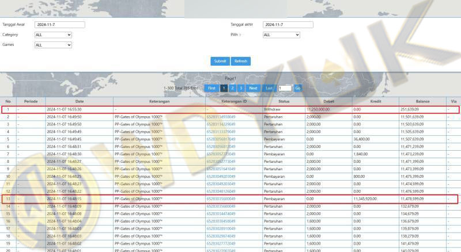Click the Refresh button
The width and height of the screenshot is (461, 252).
pyautogui.click(x=240, y=61)
